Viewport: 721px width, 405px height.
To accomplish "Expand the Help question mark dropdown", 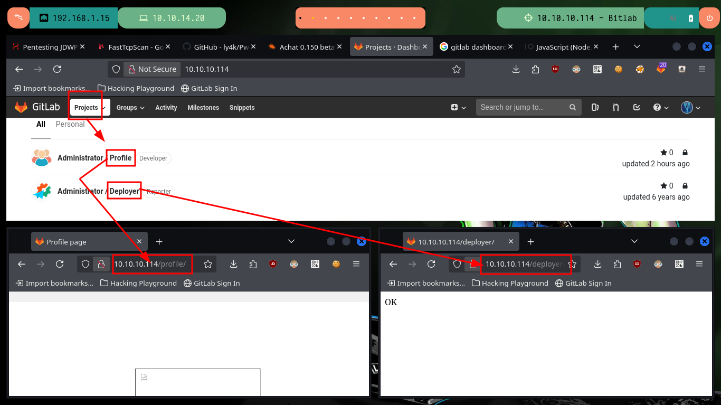I will (661, 107).
